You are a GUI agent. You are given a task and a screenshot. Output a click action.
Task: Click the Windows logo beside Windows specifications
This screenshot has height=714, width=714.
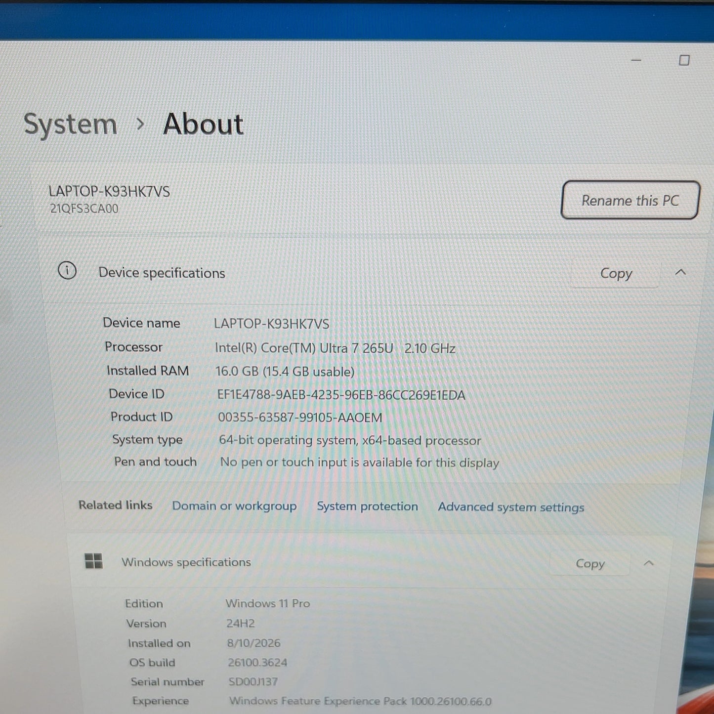94,561
